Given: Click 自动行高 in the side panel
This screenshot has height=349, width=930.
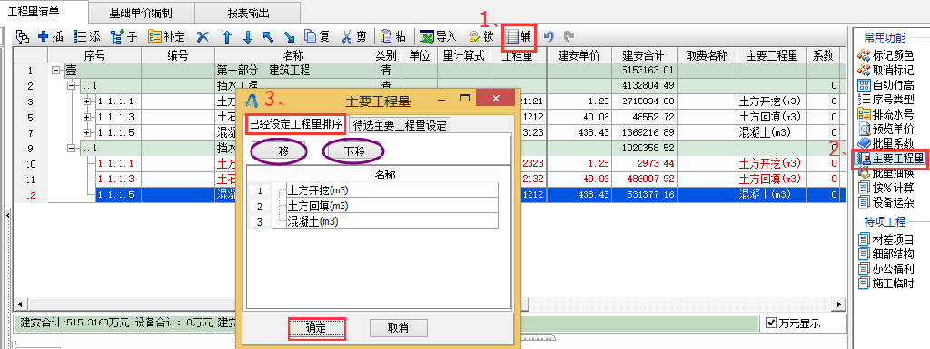Looking at the screenshot, I should 886,84.
